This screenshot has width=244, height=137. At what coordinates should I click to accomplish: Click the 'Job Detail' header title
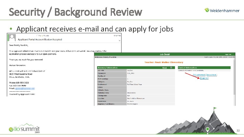(x=165, y=54)
